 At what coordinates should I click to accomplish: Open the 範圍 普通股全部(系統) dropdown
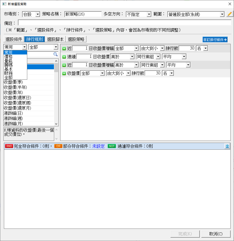click(x=222, y=14)
